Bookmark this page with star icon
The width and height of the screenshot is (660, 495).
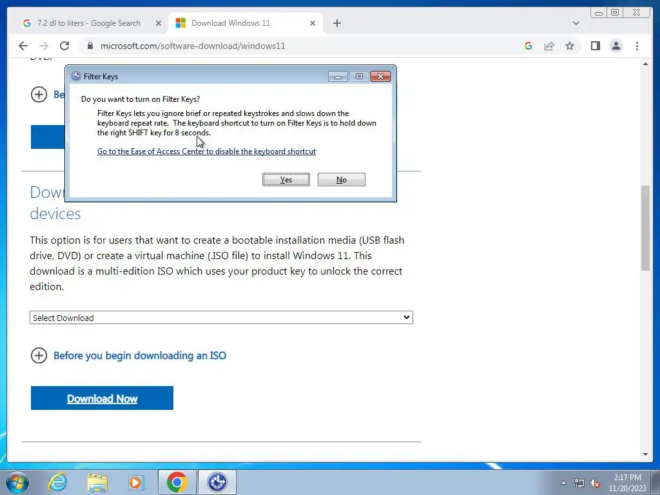[570, 46]
